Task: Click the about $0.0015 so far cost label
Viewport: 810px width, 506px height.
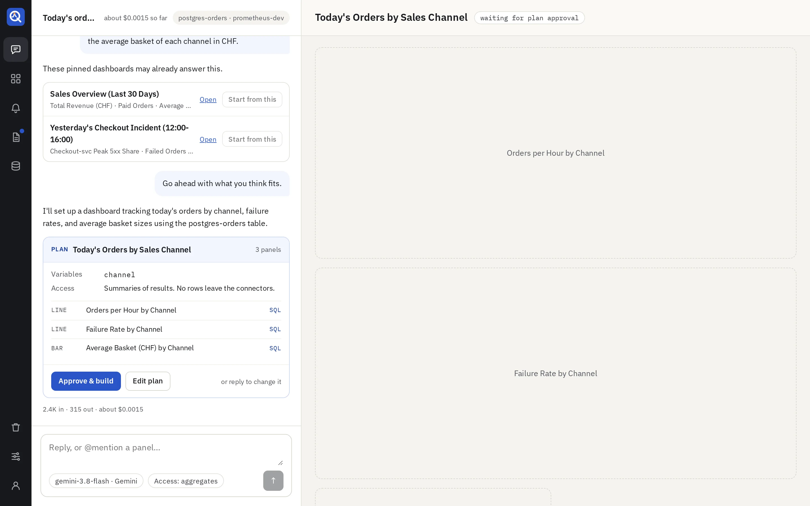Action: (136, 18)
